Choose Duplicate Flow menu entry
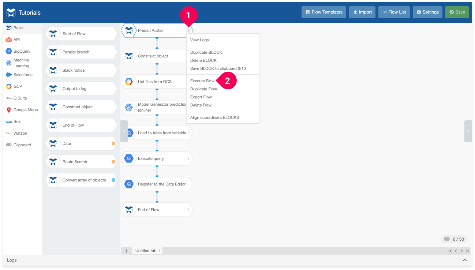475x270 pixels. 223,89
